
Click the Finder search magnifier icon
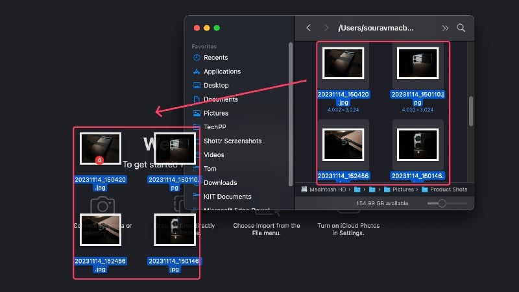(461, 28)
